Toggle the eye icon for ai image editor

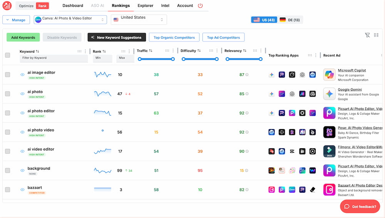coord(22,74)
